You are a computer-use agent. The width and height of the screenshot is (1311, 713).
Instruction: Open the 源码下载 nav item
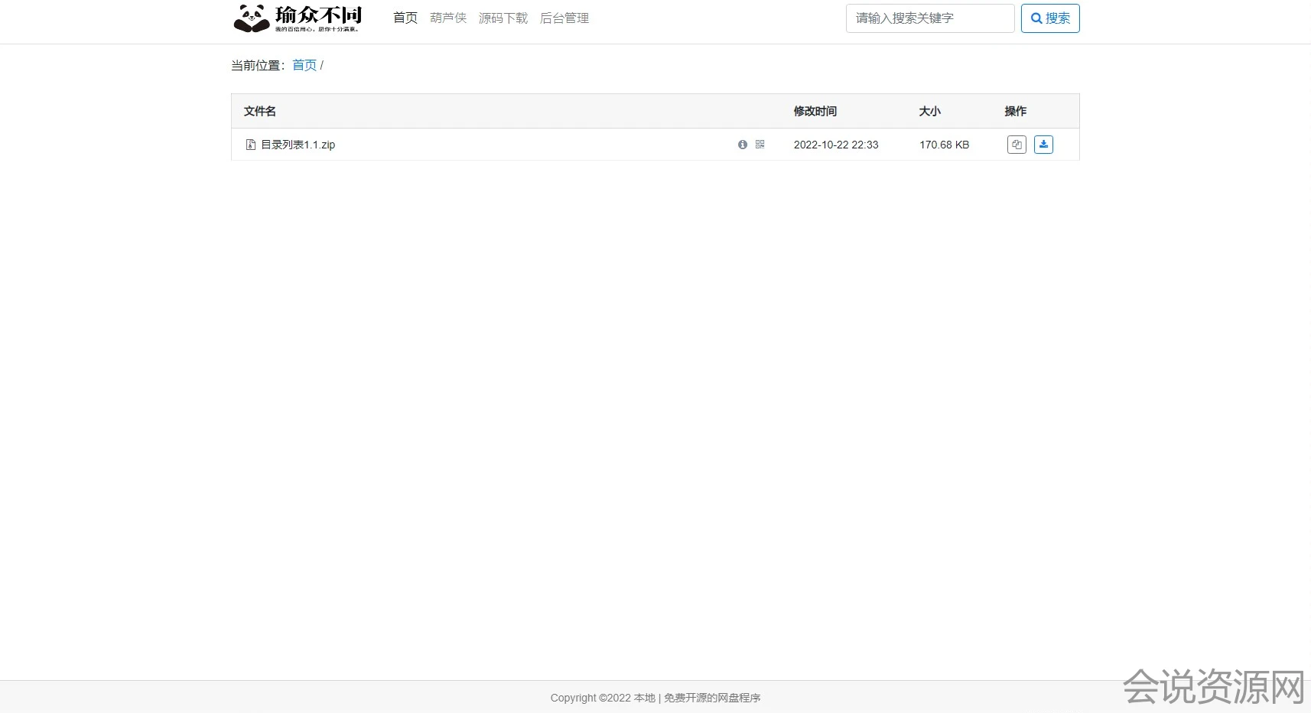point(503,18)
